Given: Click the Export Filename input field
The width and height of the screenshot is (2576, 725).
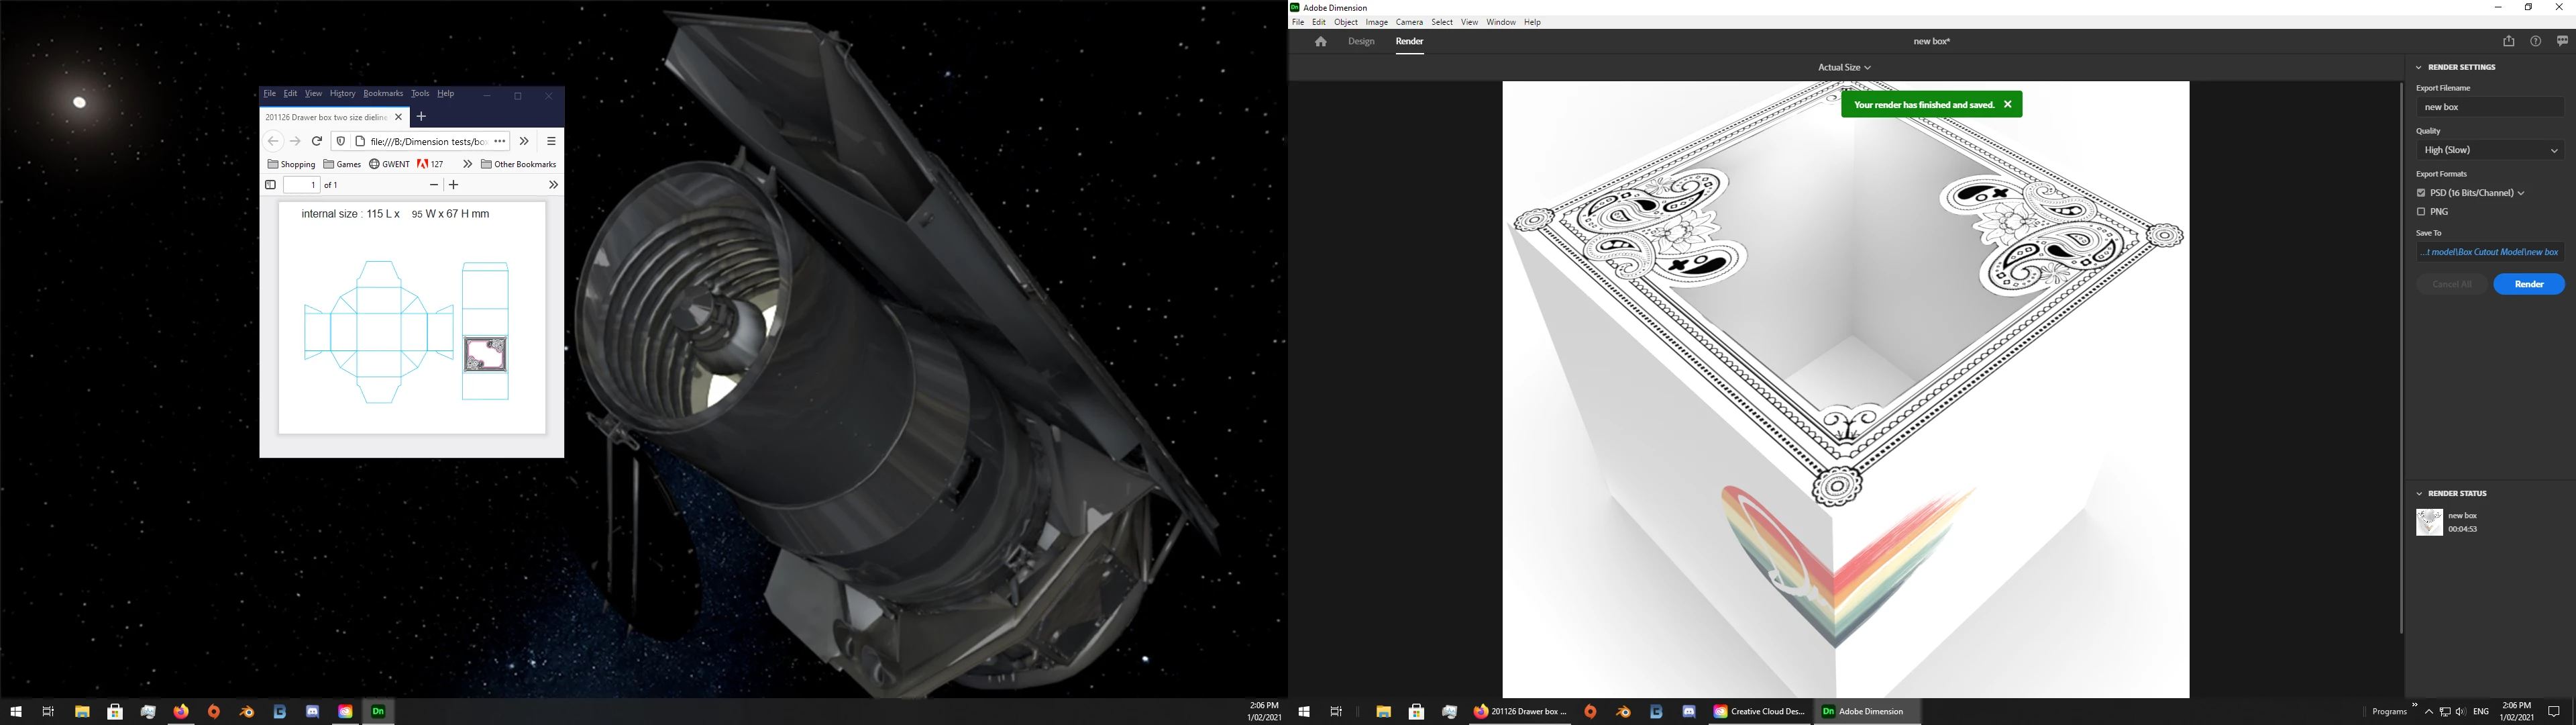Looking at the screenshot, I should point(2489,107).
